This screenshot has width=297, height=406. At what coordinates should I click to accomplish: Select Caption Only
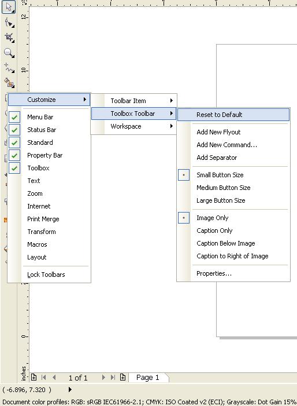click(x=233, y=231)
